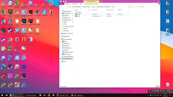Select the track1 audio file row
This screenshot has height=97, width=173.
coord(102,16)
